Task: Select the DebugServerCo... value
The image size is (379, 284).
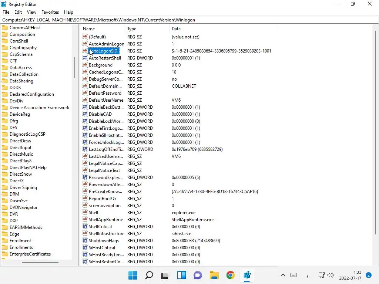Action: tap(105, 79)
